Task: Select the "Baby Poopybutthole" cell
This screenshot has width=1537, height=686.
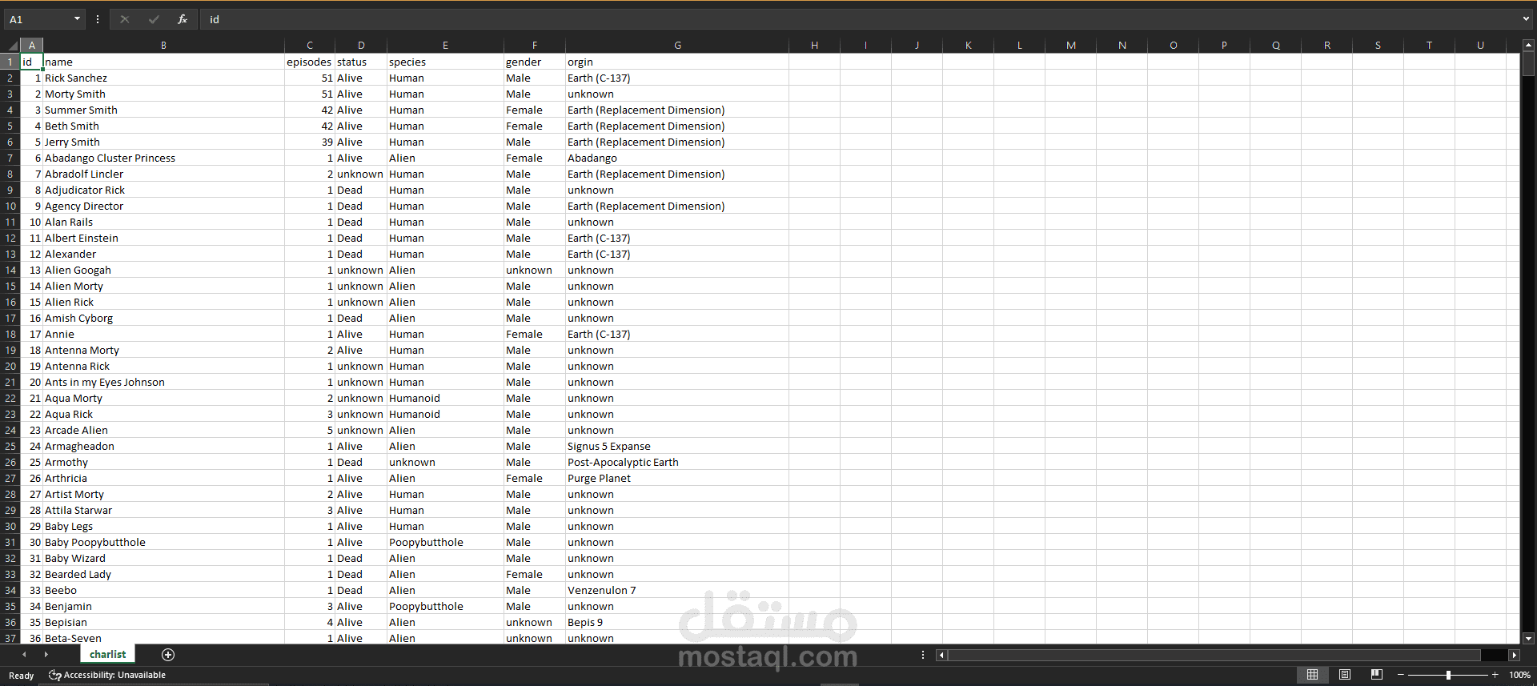Action: [x=163, y=542]
